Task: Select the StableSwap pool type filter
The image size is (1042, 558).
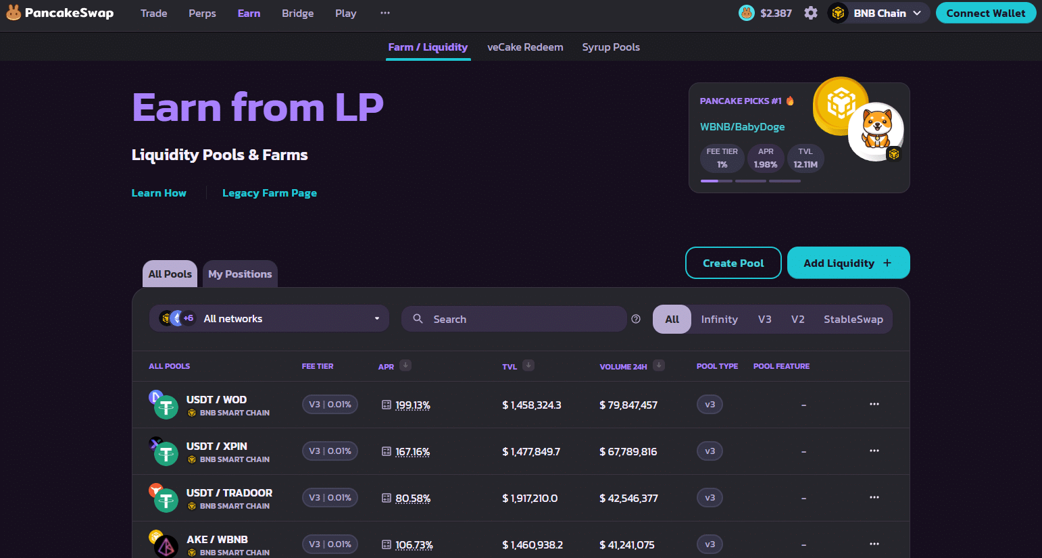Action: pyautogui.click(x=853, y=319)
